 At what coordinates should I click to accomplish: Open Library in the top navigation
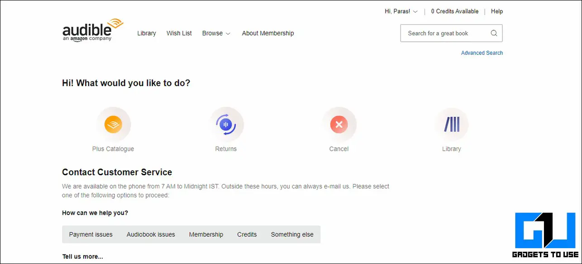pyautogui.click(x=147, y=33)
